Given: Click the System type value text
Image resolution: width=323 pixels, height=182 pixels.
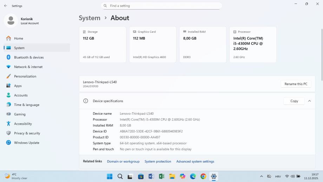Looking at the screenshot, I should 153,143.
